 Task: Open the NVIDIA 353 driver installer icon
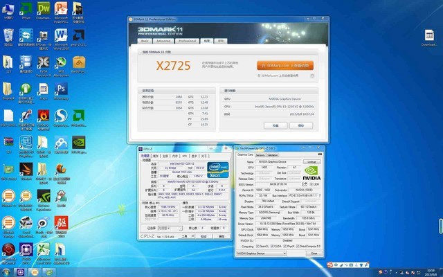[79, 145]
